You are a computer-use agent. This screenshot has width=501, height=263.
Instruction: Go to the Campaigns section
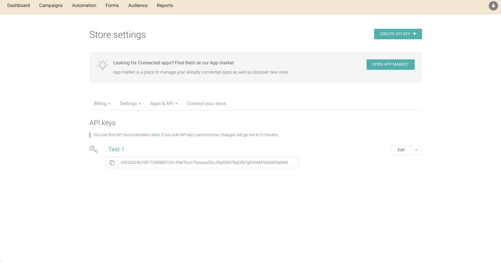point(51,5)
